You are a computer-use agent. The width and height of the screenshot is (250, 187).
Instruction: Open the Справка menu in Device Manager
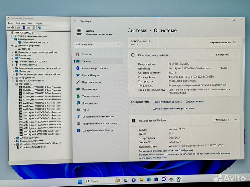click(x=39, y=24)
